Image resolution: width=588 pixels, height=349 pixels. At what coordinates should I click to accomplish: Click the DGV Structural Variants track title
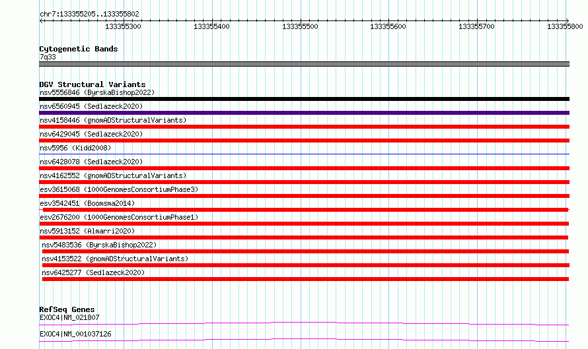tap(92, 84)
